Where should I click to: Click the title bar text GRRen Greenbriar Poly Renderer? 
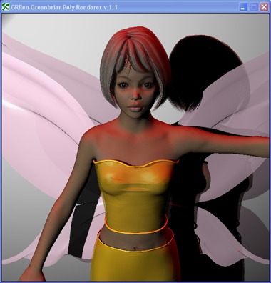[64, 7]
